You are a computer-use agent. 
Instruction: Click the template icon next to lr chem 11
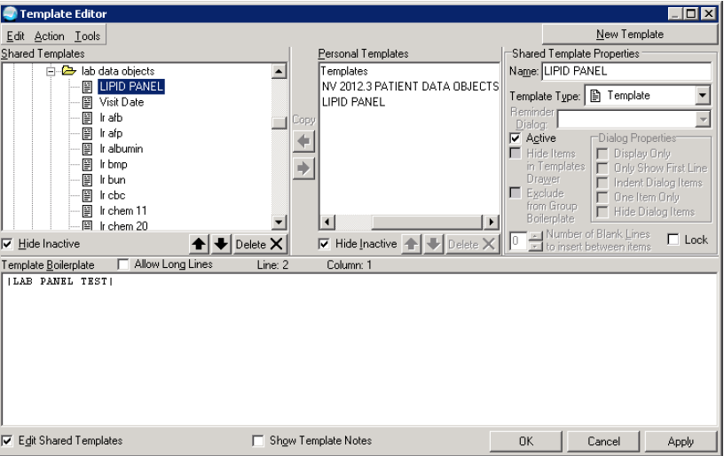coord(87,211)
